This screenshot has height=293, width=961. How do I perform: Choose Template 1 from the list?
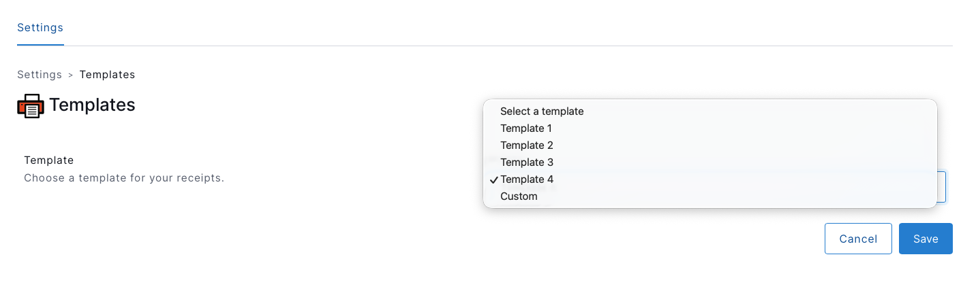(710, 128)
